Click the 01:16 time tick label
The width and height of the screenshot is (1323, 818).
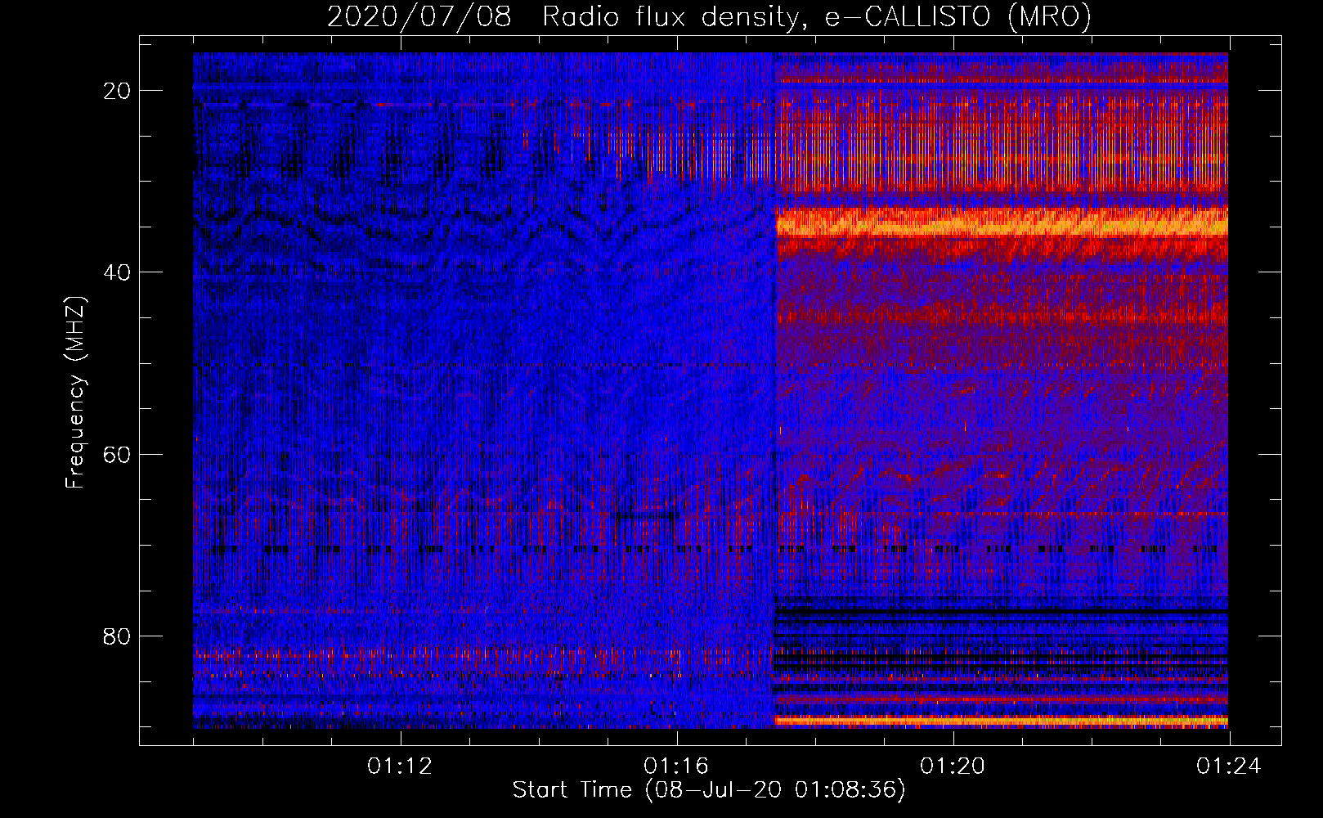tap(676, 766)
